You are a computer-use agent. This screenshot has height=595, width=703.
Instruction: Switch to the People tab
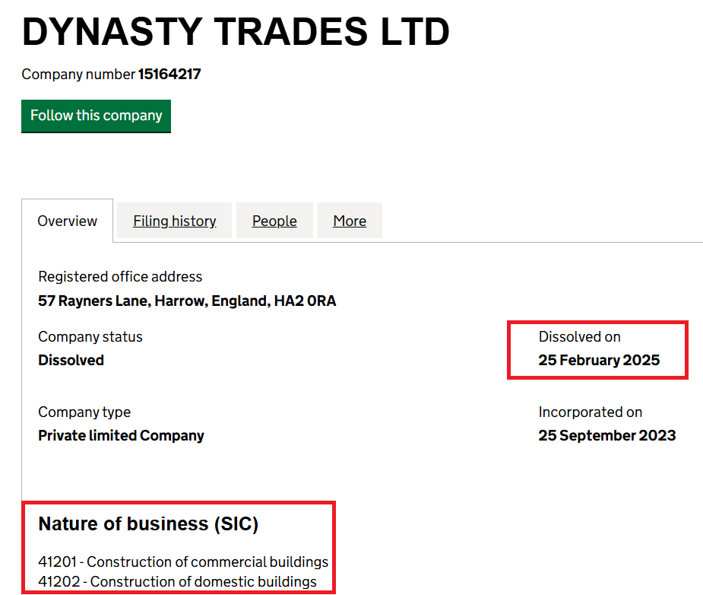pos(274,221)
